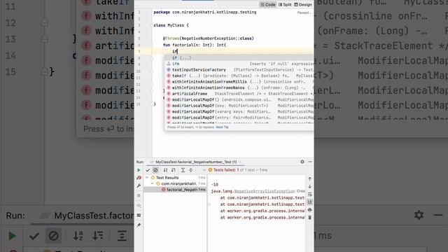Choose textInputServiceFactory completion suggestion

coord(239,70)
